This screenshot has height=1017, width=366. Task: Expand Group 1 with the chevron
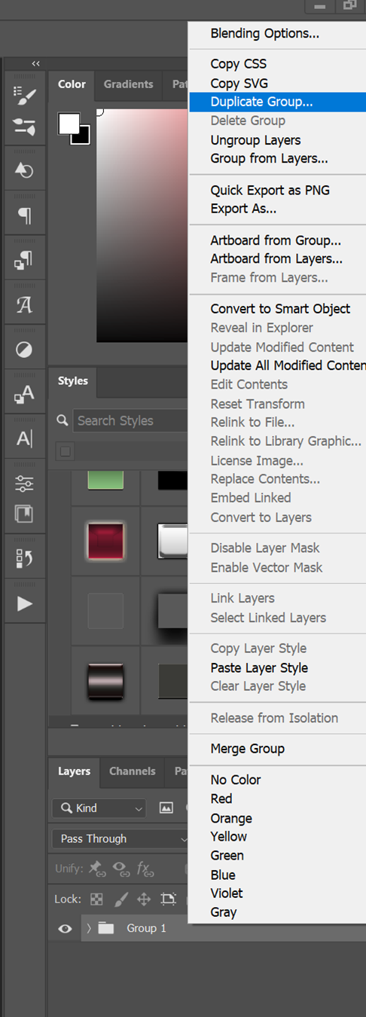(88, 928)
